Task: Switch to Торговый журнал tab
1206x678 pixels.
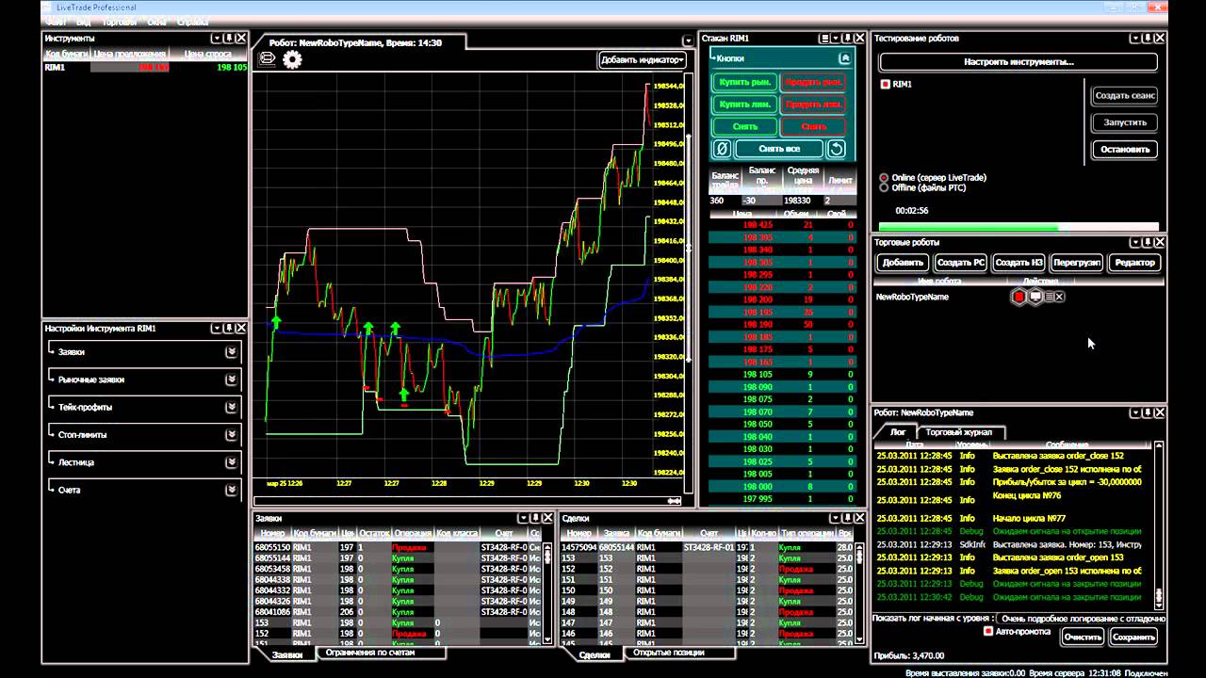Action: click(x=959, y=432)
